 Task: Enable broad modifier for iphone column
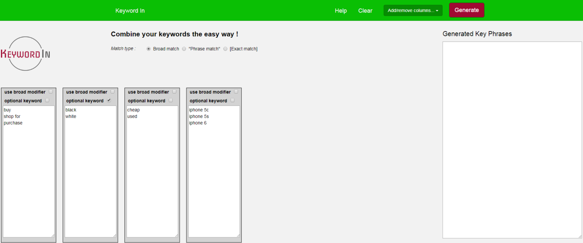pos(236,92)
